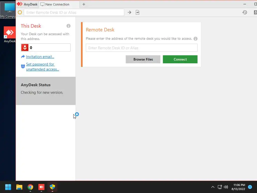Click the shield icon beside Set password
257x193 pixels.
coord(23,66)
